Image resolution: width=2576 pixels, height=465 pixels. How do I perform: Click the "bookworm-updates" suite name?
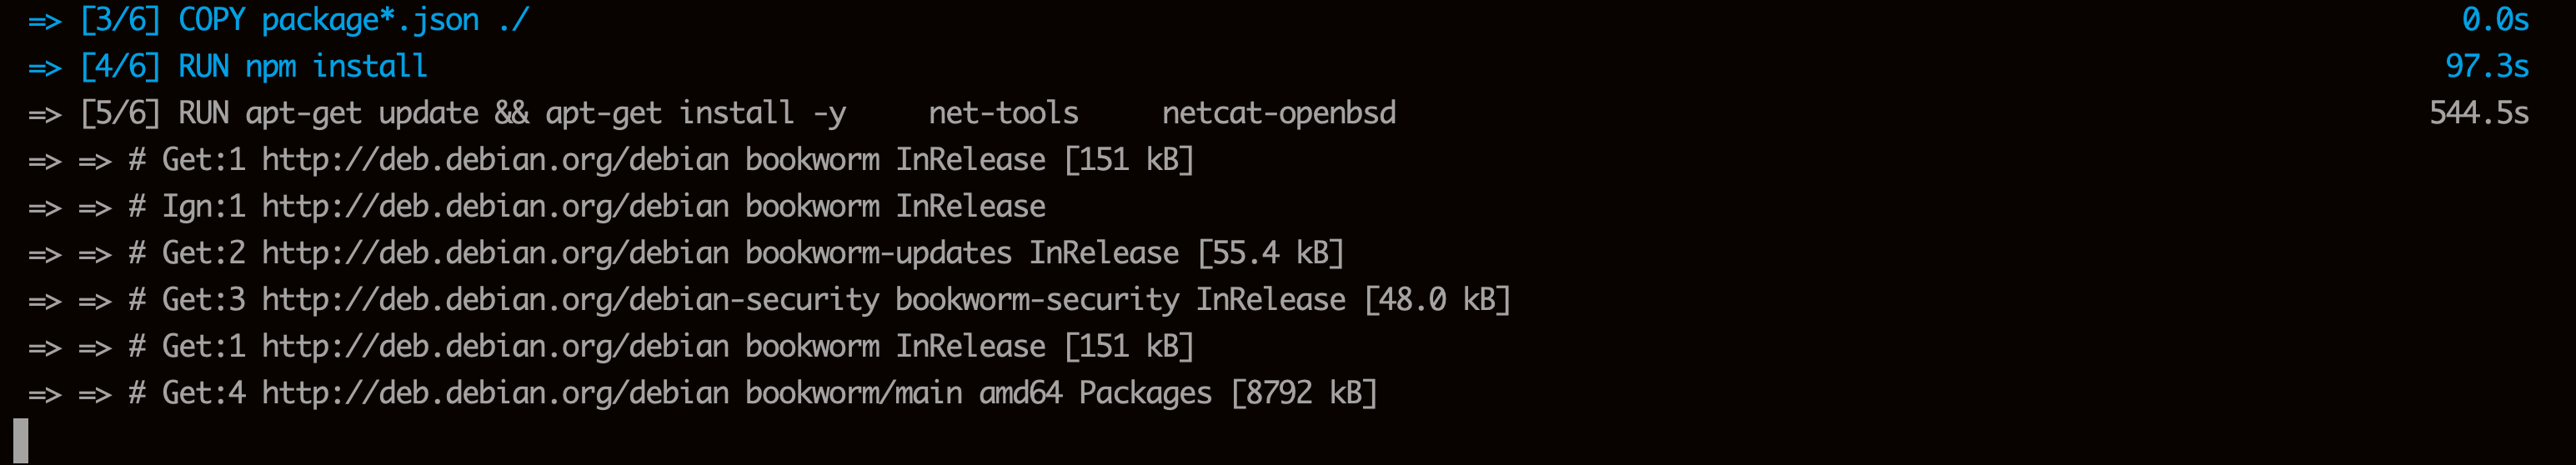click(878, 253)
